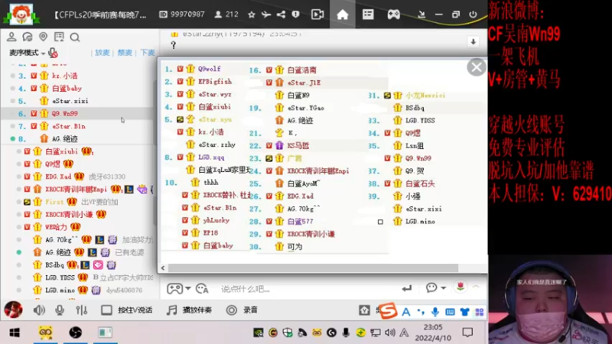Select user LGD.YDSS in left list
The height and width of the screenshot is (344, 612).
pos(60,277)
